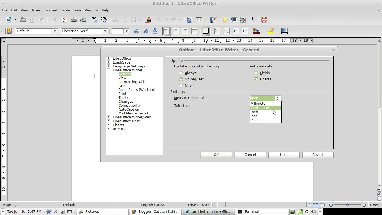Select Always update links radio
The height and width of the screenshot is (215, 382).
coord(181,73)
